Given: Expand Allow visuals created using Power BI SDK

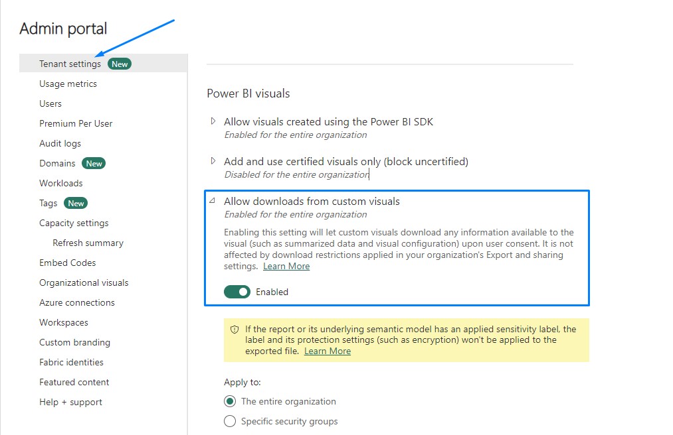Looking at the screenshot, I should [x=213, y=121].
